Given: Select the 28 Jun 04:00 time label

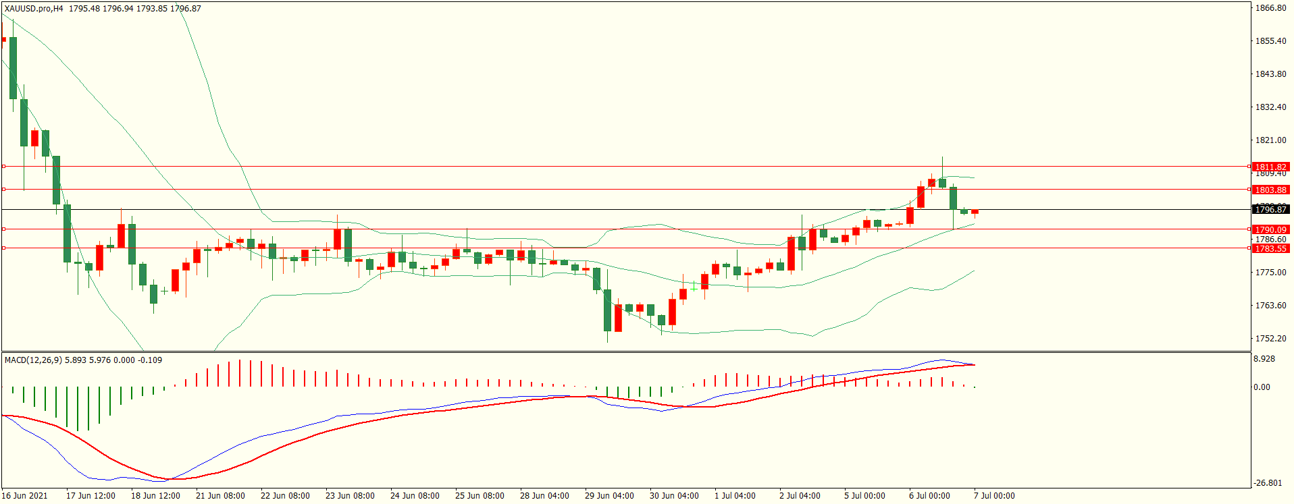Looking at the screenshot, I should 544,496.
